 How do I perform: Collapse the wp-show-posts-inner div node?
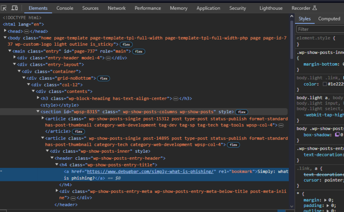(47, 151)
